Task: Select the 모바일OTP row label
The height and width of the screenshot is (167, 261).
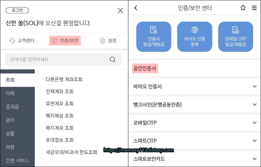Action: coord(145,123)
